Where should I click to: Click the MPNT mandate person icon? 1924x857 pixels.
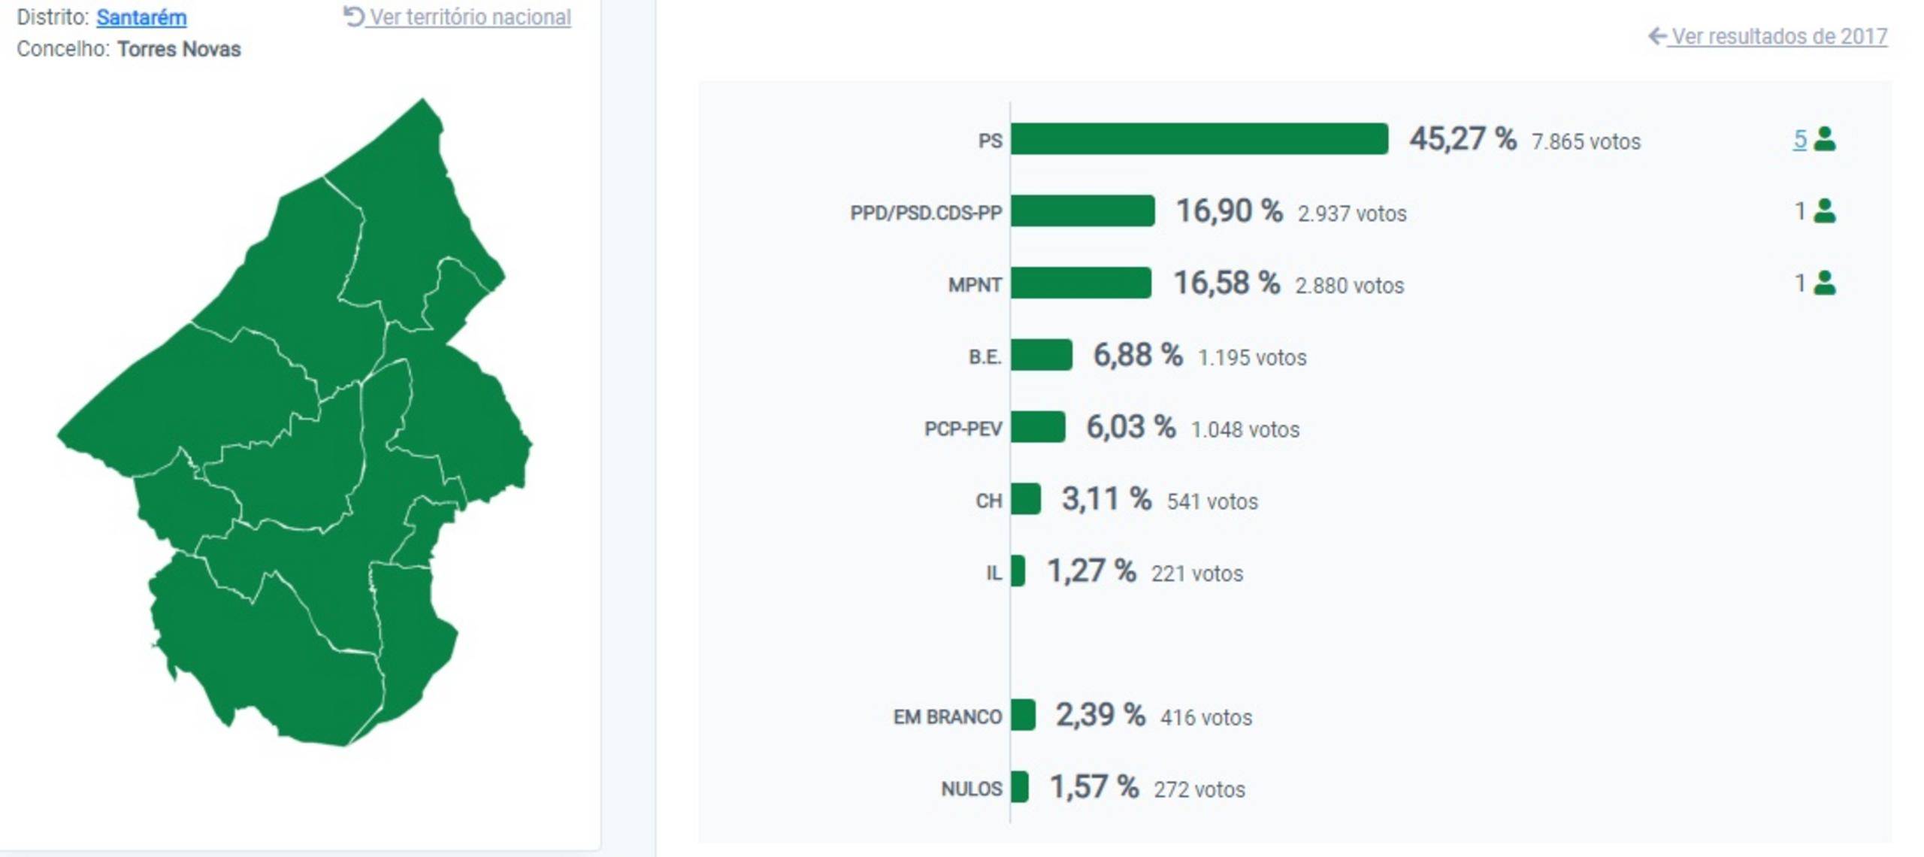pos(1825,283)
